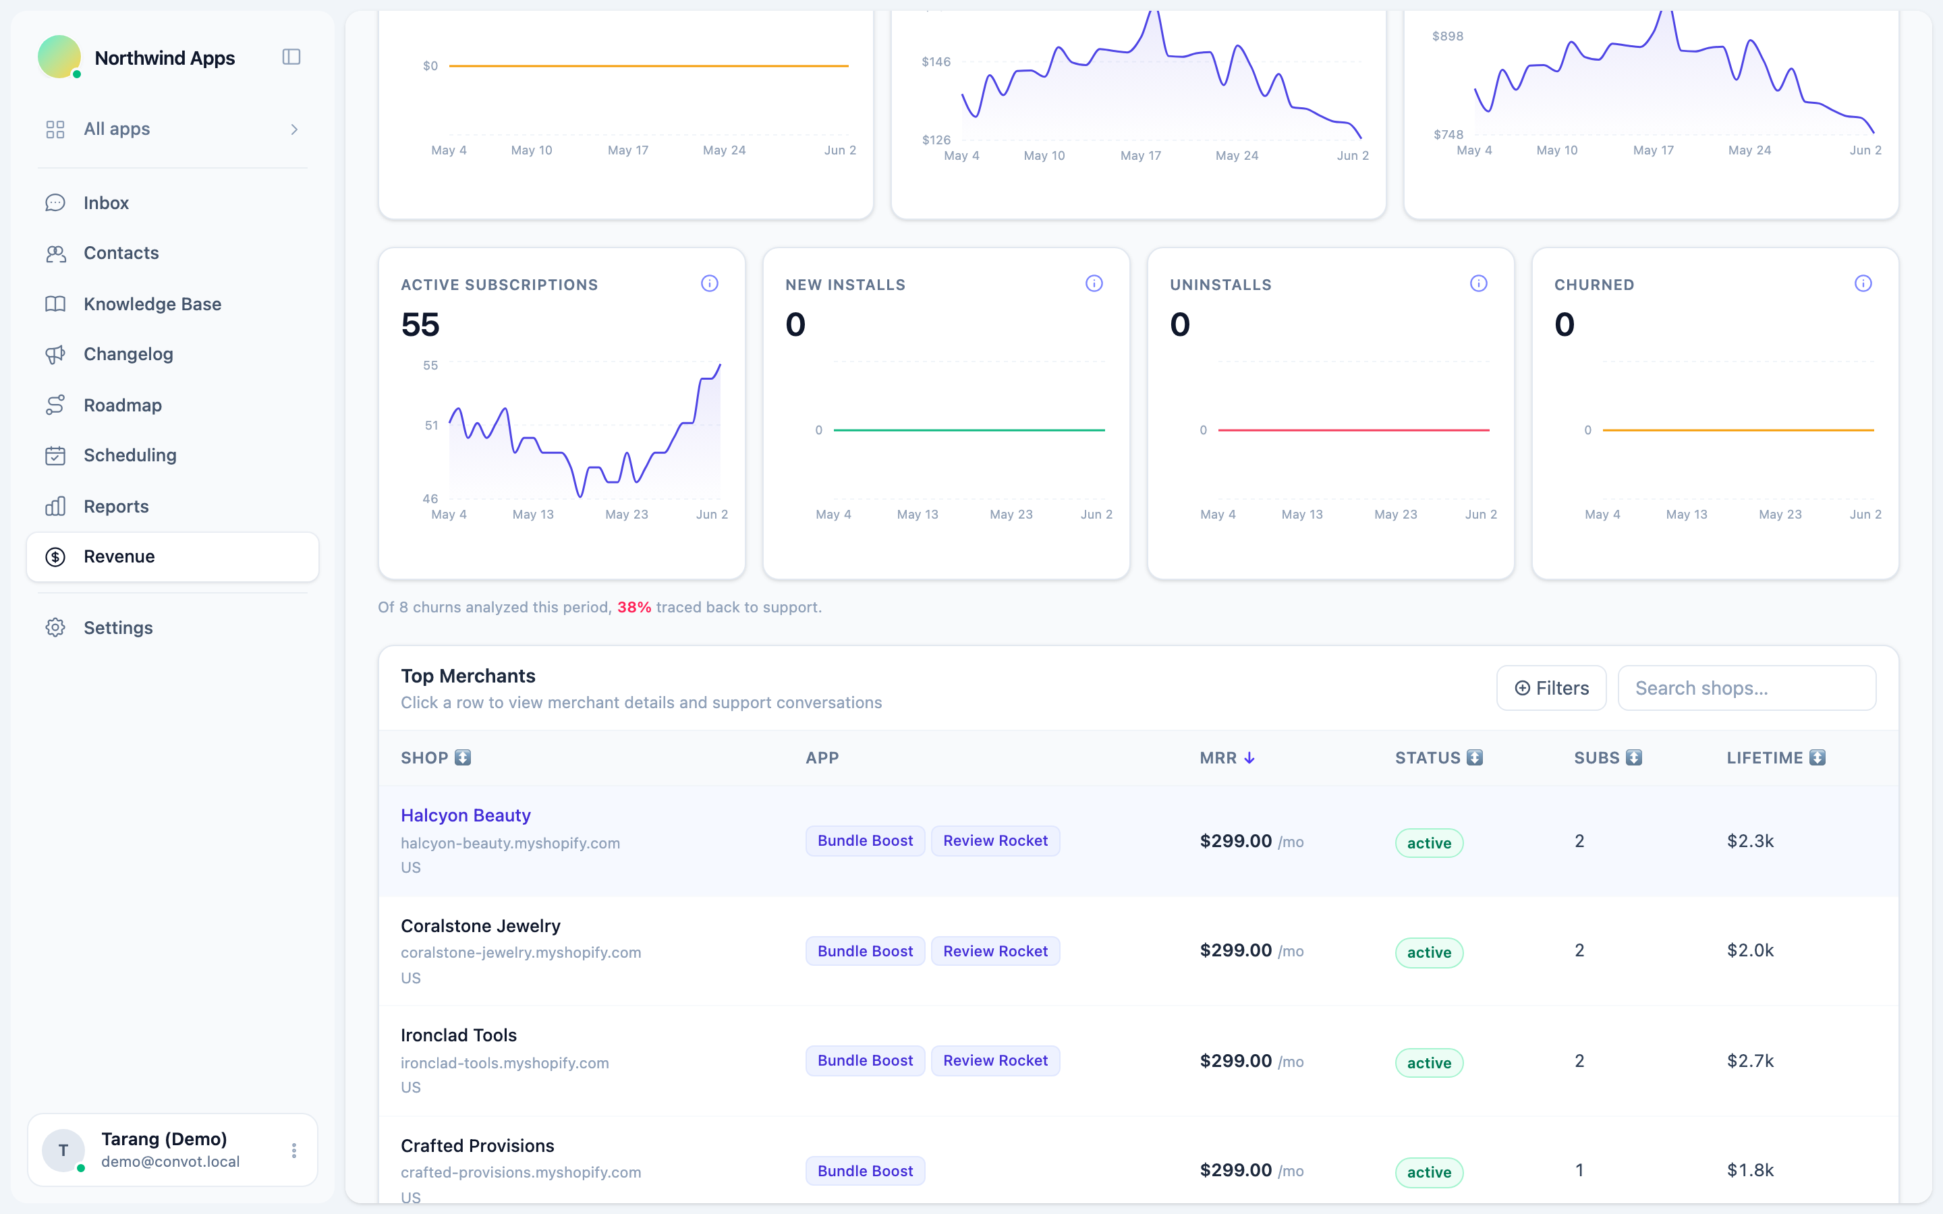Click Coralstone Jewelry's Bundle Boost tag
This screenshot has width=1943, height=1214.
point(866,952)
